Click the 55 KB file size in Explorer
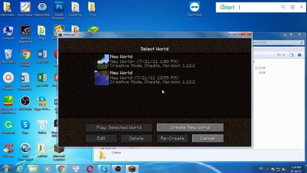Screen dimensions: 307x173 click(262, 73)
